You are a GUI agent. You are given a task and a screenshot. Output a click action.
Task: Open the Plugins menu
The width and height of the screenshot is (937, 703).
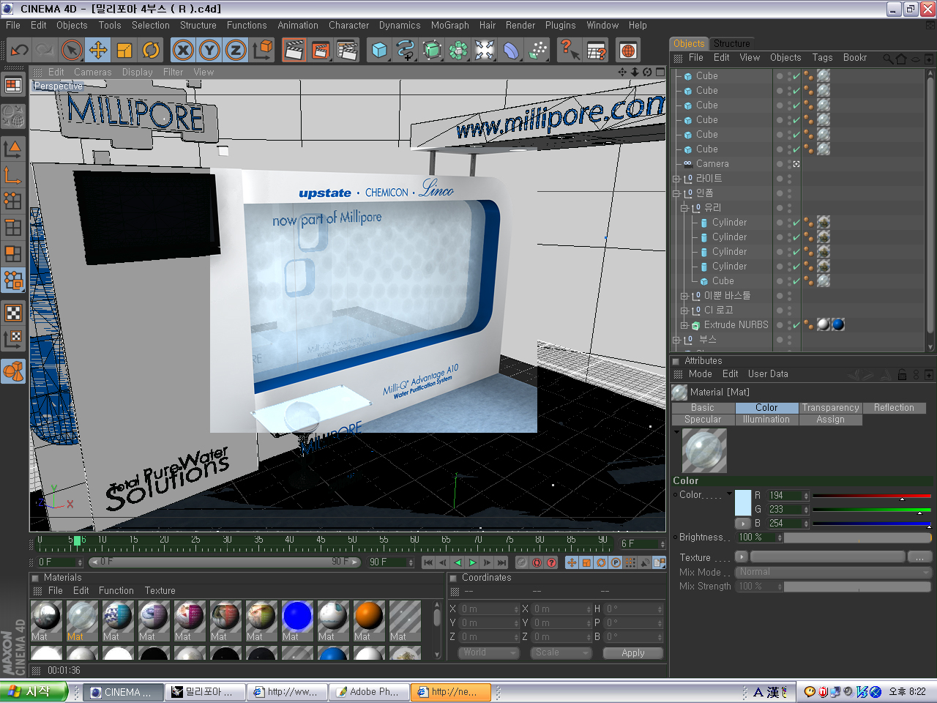click(561, 25)
